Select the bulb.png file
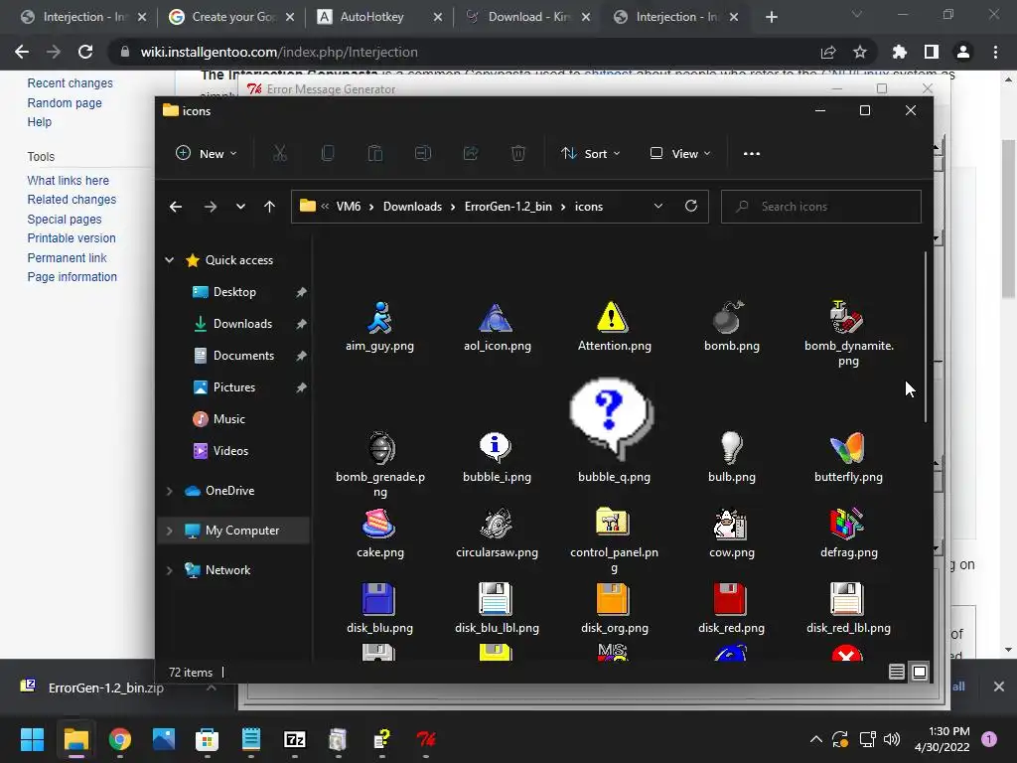Viewport: 1017px width, 763px height. coord(732,457)
